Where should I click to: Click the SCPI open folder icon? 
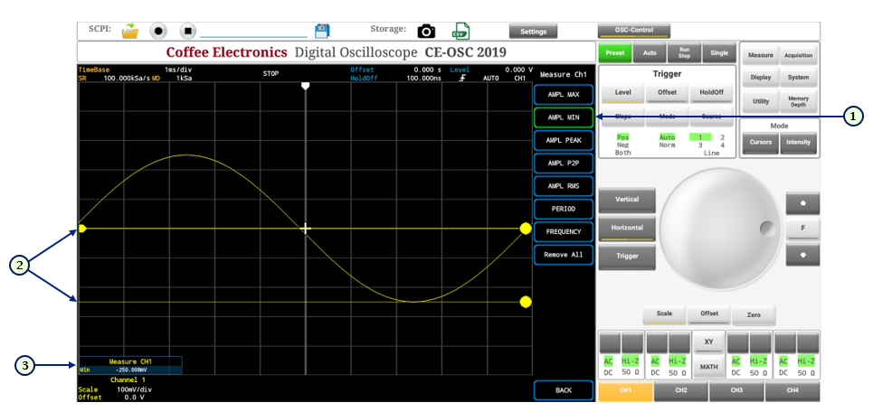[x=130, y=31]
